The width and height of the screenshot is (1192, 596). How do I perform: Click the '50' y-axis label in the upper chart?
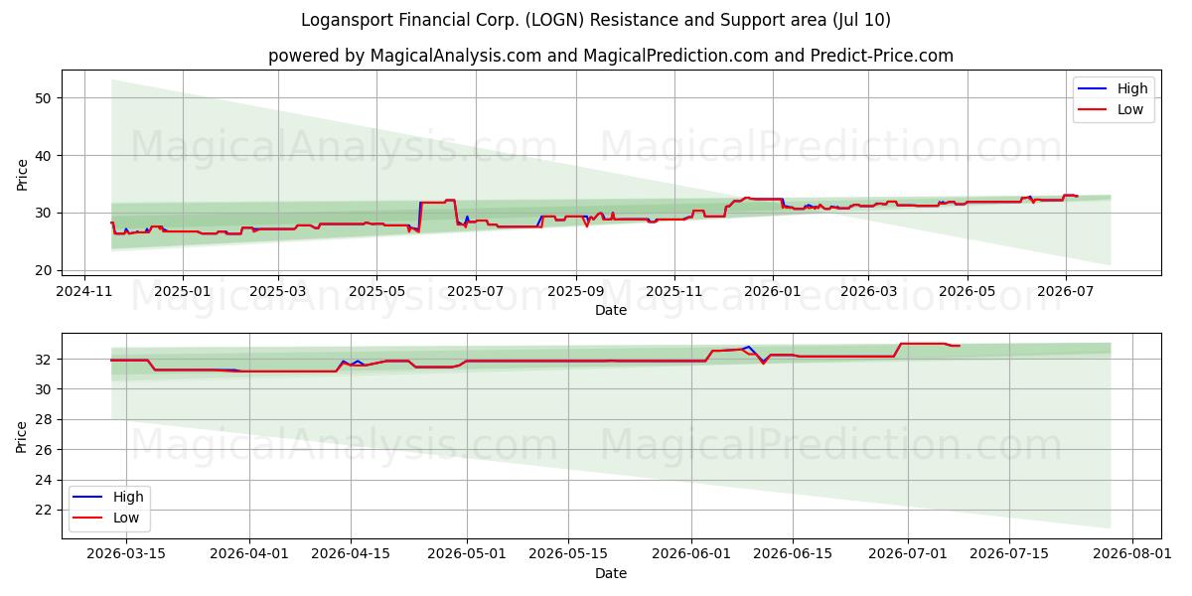click(45, 98)
